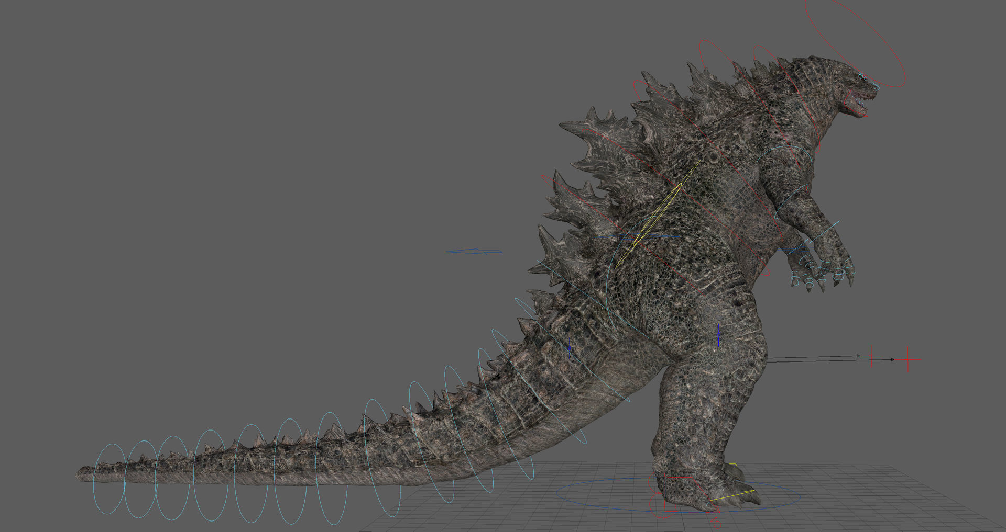The height and width of the screenshot is (532, 1006).
Task: Select the small blue marker on the thigh
Action: [x=718, y=335]
